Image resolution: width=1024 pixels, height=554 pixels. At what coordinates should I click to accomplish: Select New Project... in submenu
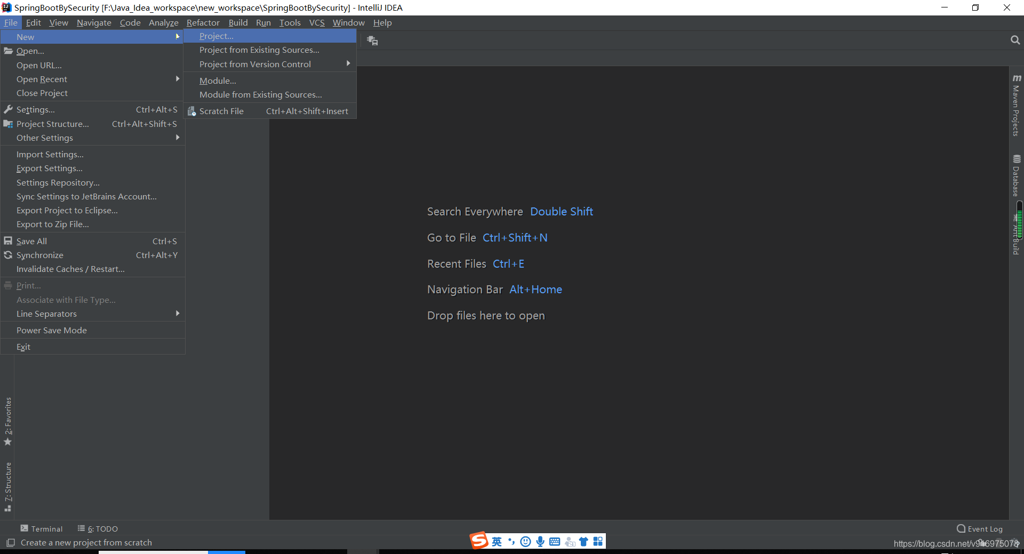point(270,36)
